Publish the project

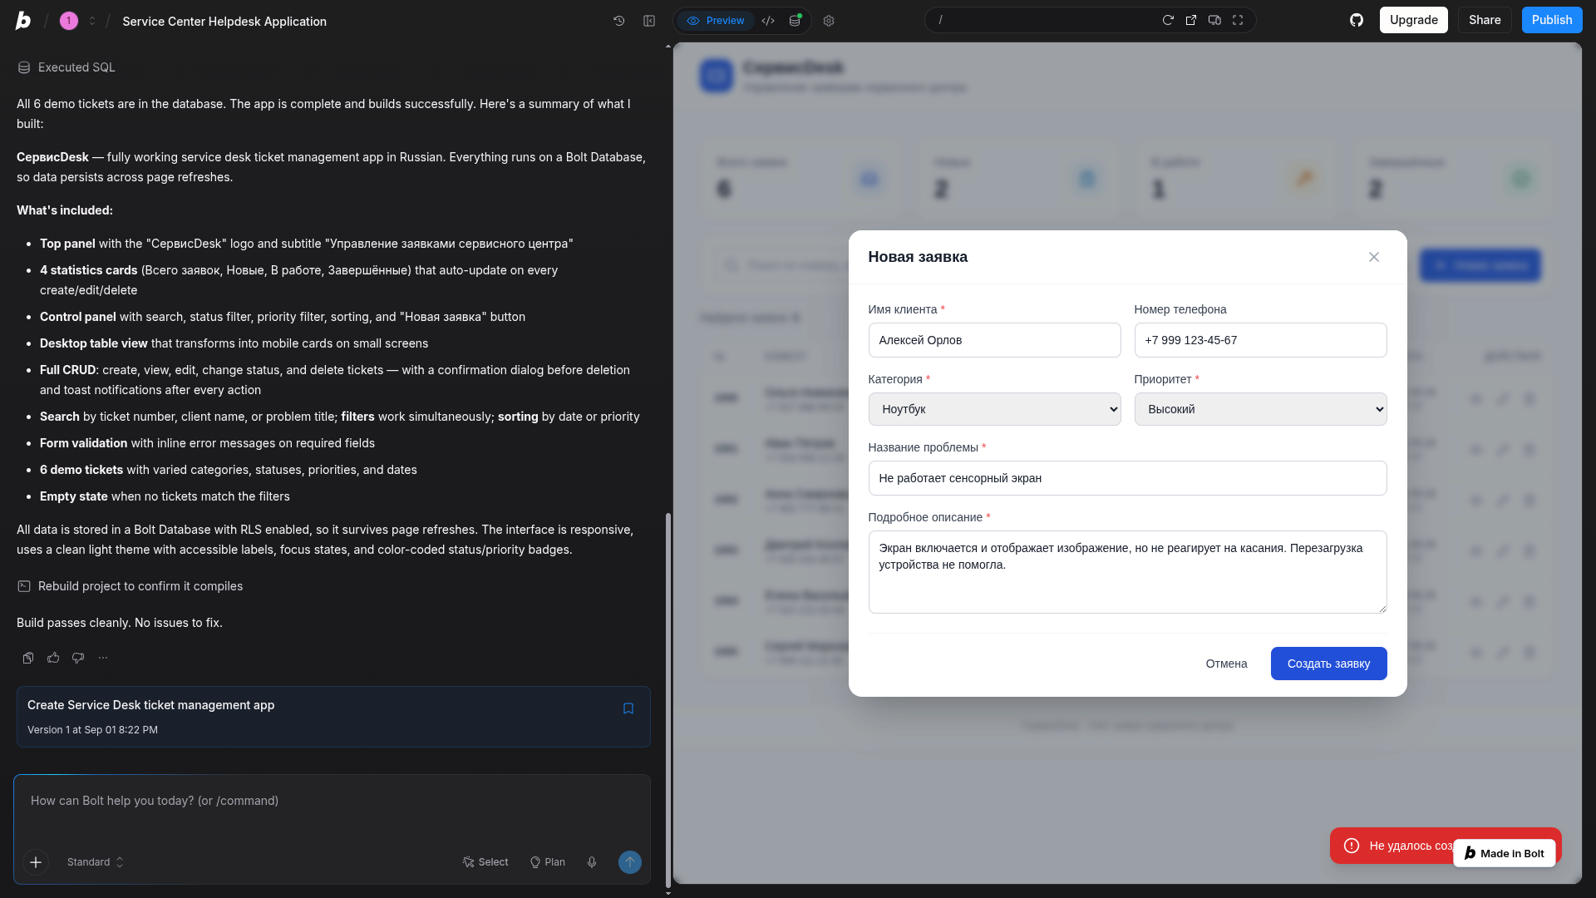click(x=1552, y=20)
